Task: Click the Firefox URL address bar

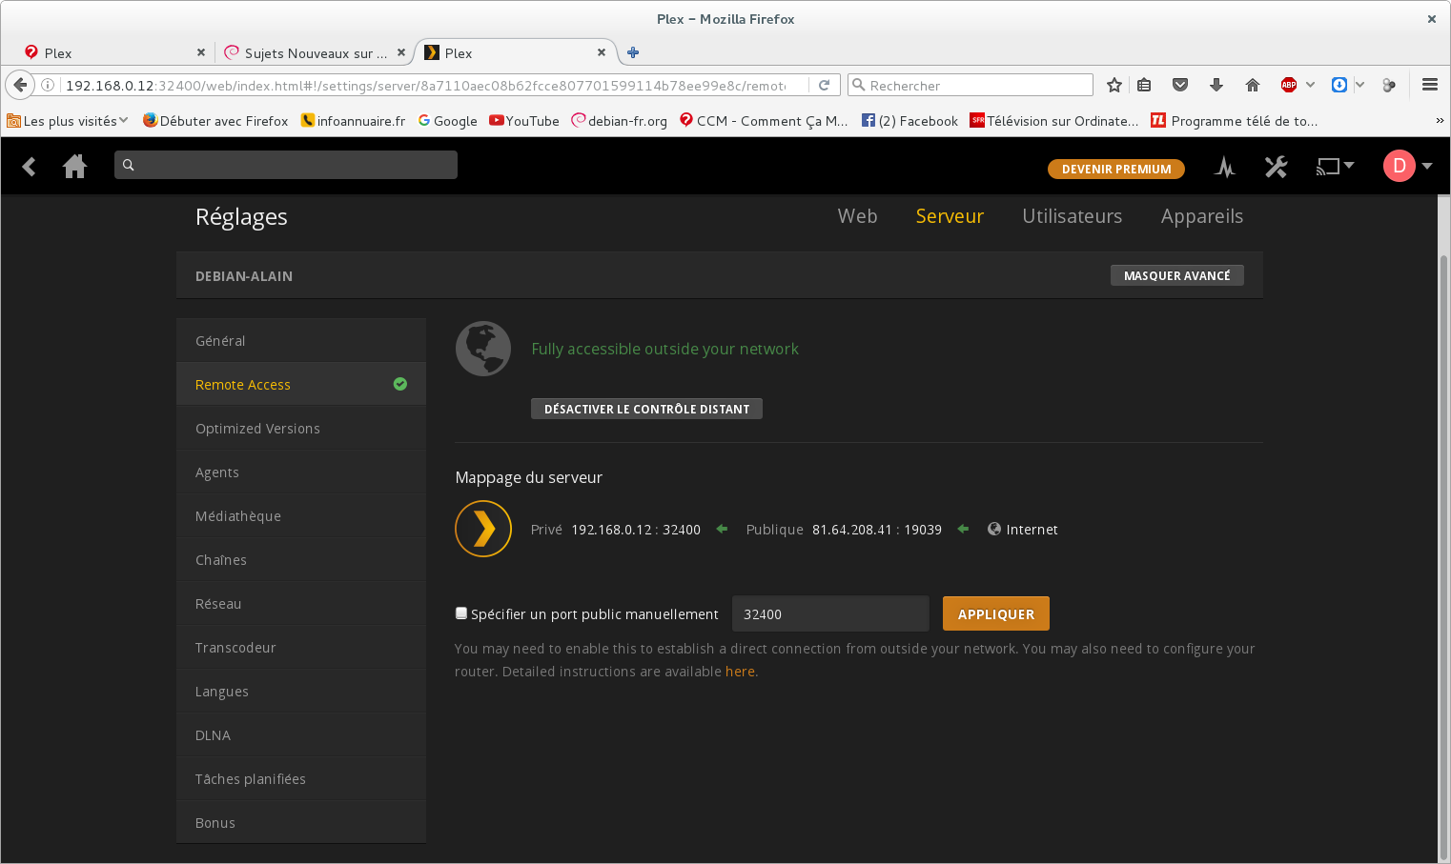Action: [x=424, y=85]
